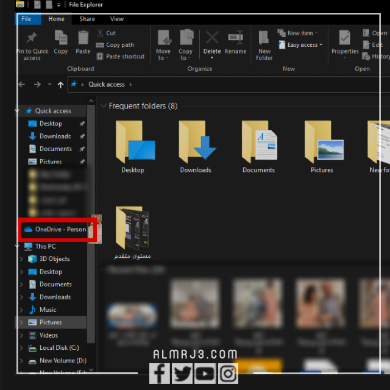The width and height of the screenshot is (390, 390).
Task: Switch to the View ribbon tab
Action: click(x=116, y=19)
